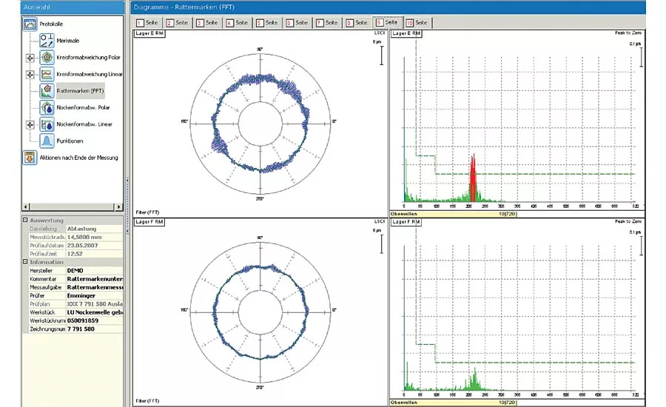Screen dimensions: 666x407
Task: Select the Funktionen entry
Action: [70, 141]
